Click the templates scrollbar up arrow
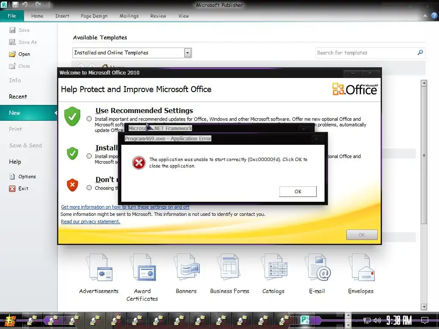The width and height of the screenshot is (439, 329). click(x=424, y=83)
